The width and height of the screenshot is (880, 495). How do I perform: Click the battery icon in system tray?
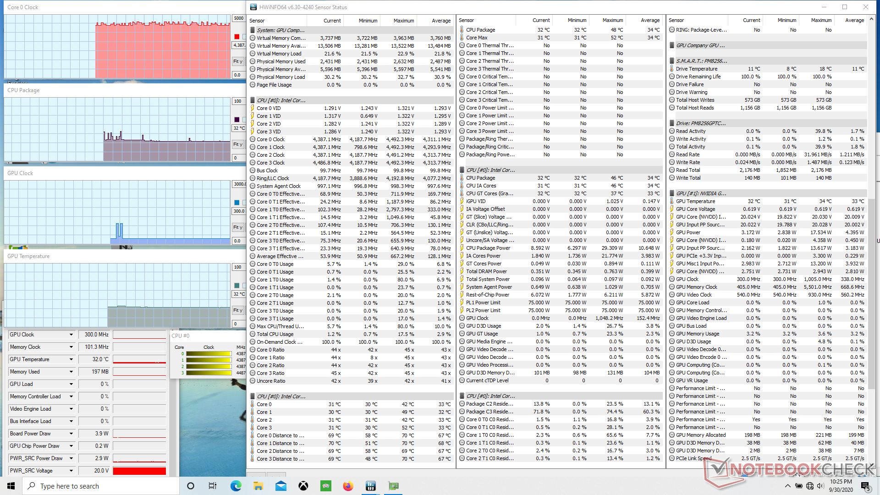tap(798, 486)
